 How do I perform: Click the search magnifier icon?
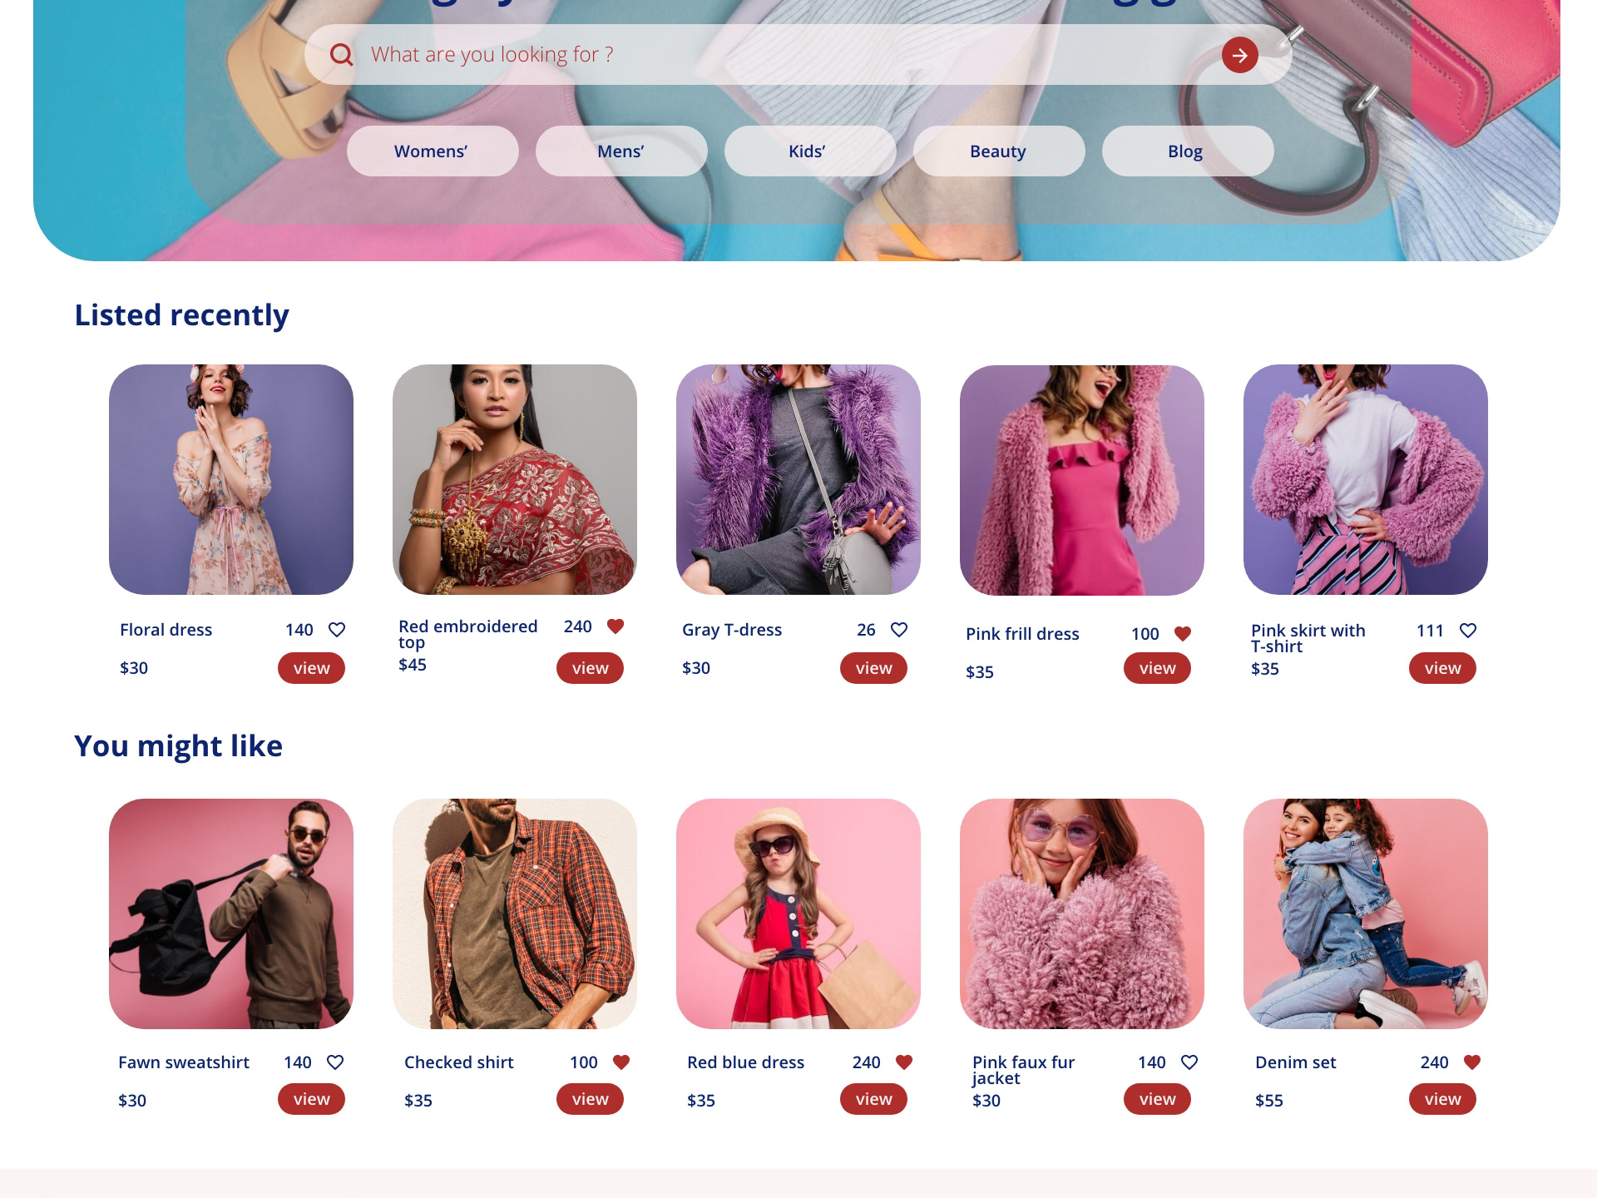coord(341,55)
